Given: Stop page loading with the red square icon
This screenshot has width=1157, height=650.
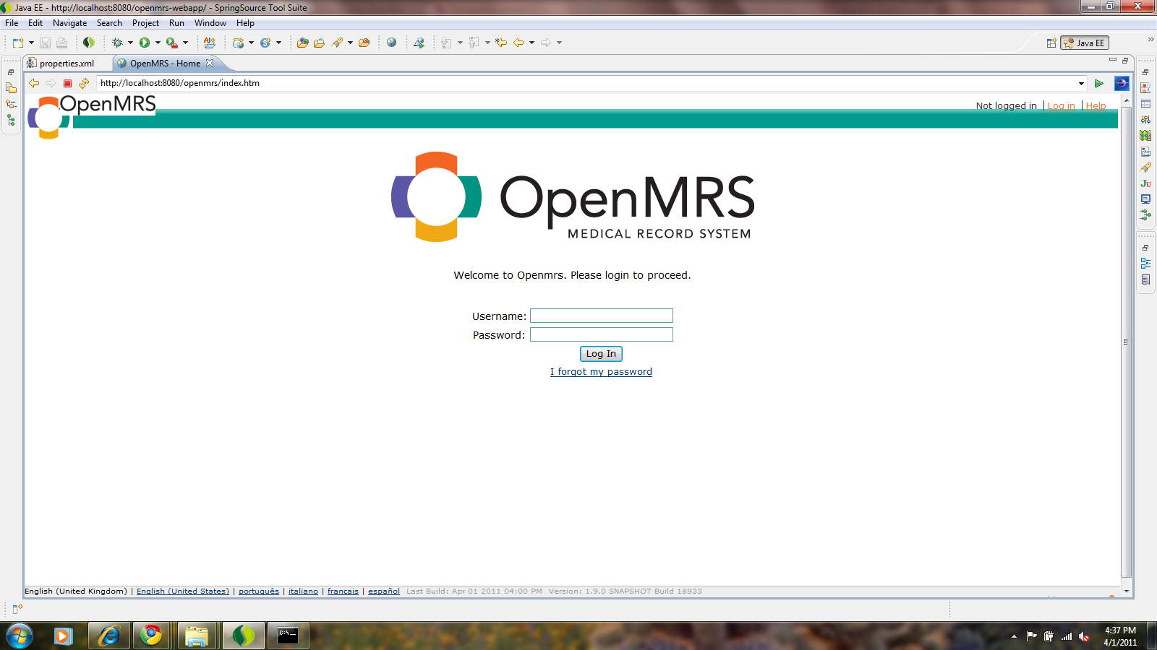Looking at the screenshot, I should (x=66, y=83).
